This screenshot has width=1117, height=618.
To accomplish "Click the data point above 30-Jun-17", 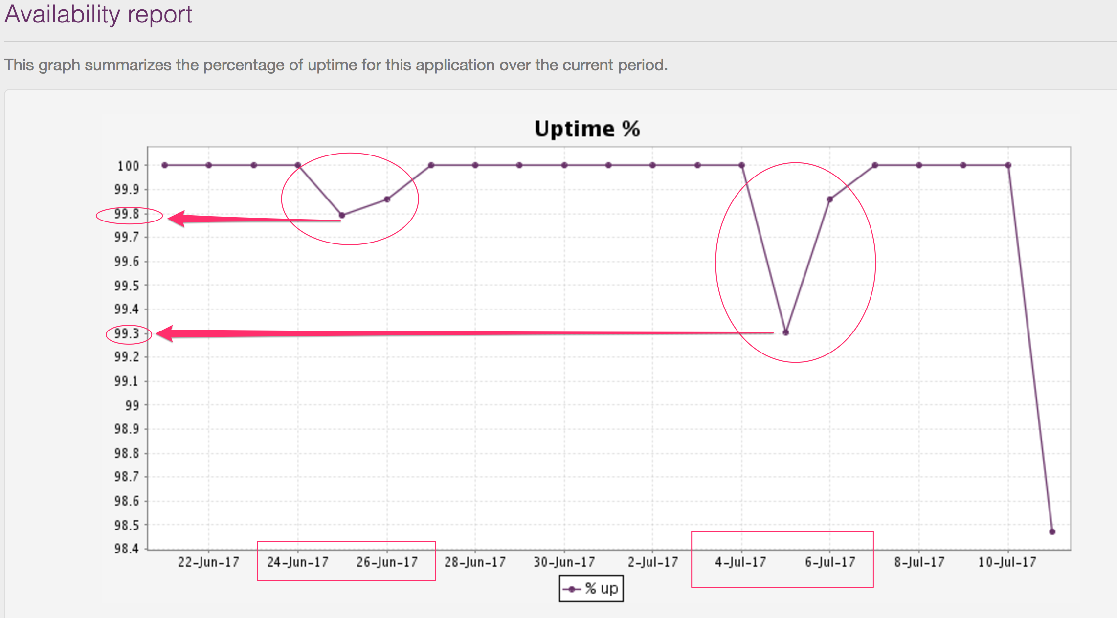I will pos(564,165).
